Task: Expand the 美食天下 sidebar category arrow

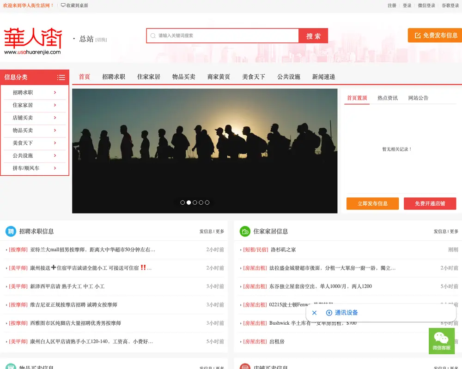Action: tap(55, 143)
